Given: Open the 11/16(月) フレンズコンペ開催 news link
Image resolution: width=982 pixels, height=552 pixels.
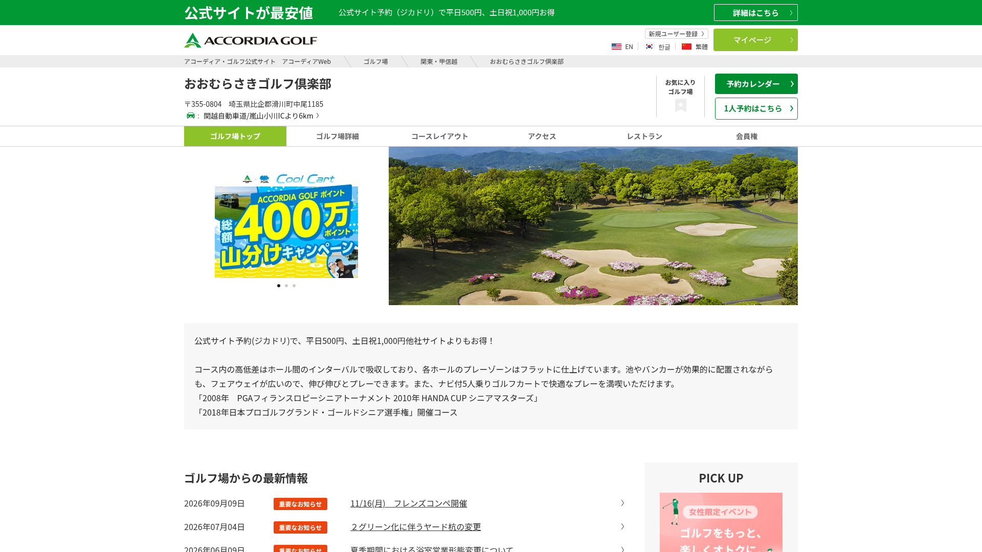Looking at the screenshot, I should click(x=409, y=503).
